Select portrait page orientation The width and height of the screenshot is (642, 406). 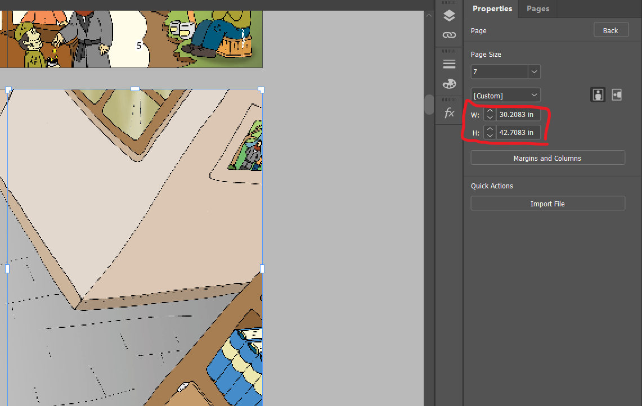[598, 94]
